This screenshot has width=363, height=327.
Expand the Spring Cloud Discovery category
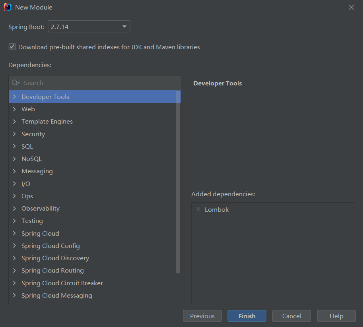14,258
